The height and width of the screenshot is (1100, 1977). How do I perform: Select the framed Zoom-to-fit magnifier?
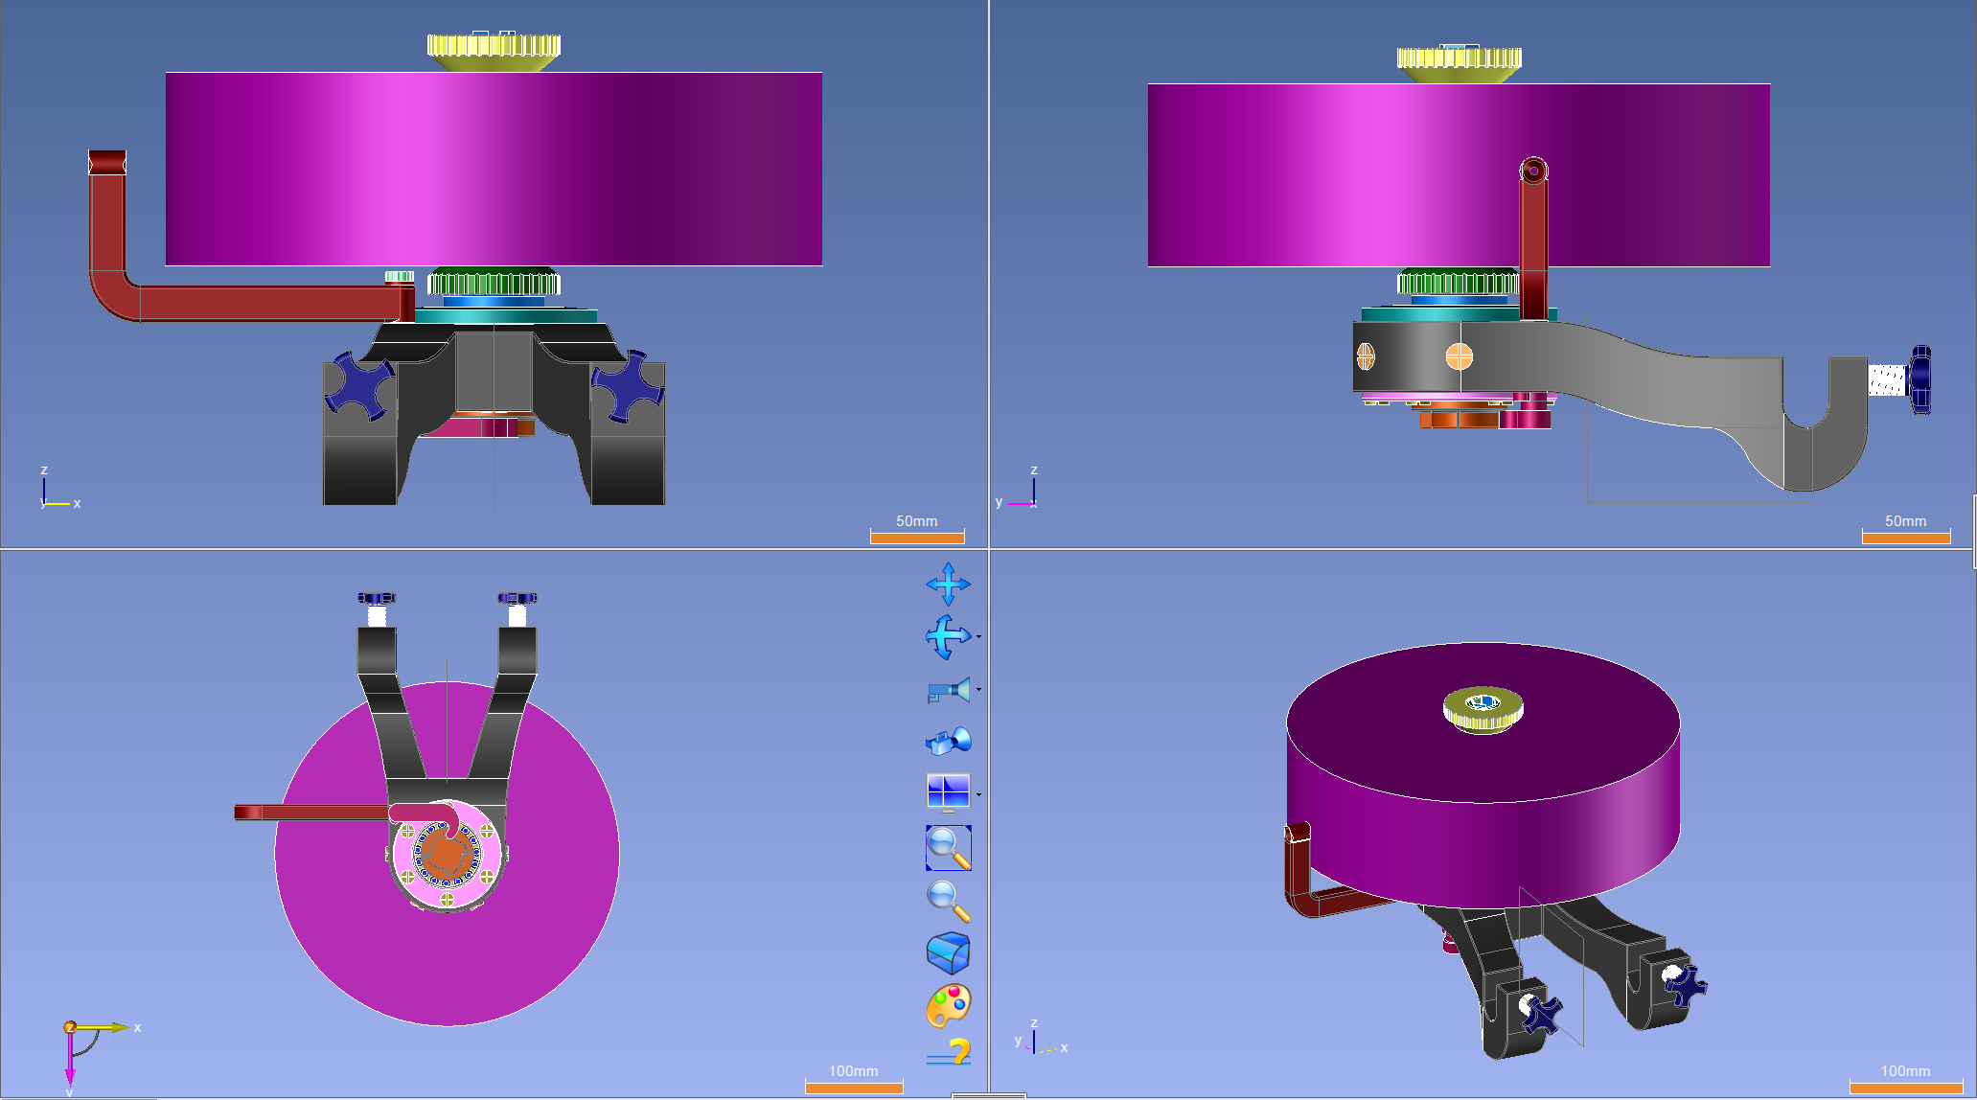(948, 848)
